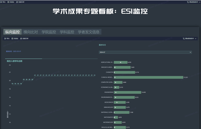Select the 纵向监控 tab
The width and height of the screenshot is (201, 129).
pos(12,32)
